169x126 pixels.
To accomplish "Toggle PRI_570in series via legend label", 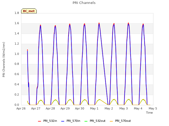I will click(73, 121).
